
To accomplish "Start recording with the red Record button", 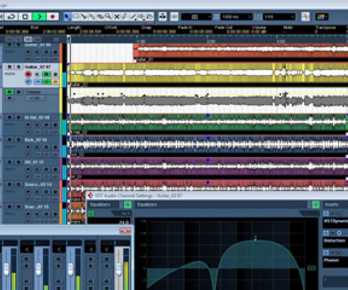I will click(53, 17).
